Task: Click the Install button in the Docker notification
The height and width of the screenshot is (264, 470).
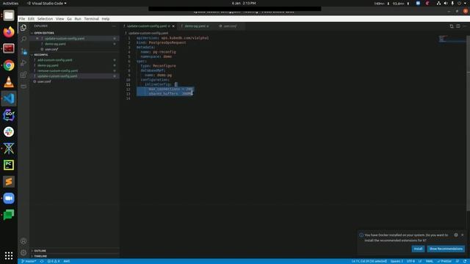Action: click(418, 249)
